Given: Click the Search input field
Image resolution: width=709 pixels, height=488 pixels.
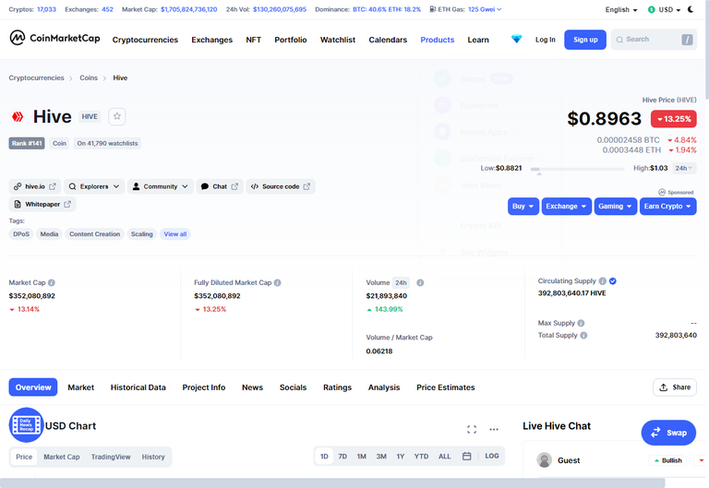Looking at the screenshot, I should click(x=654, y=40).
